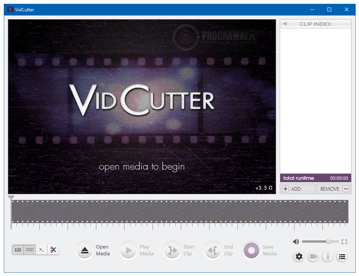Adjust the volume slider handle
This screenshot has height=276, width=359.
pyautogui.click(x=328, y=242)
